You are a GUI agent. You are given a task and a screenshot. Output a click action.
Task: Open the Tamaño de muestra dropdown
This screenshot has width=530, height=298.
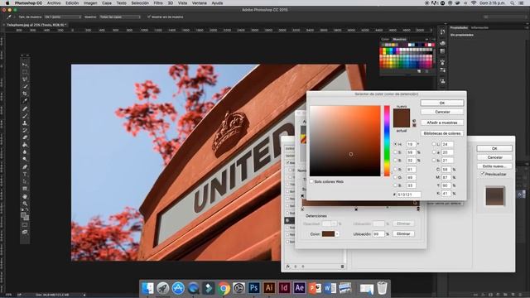[x=63, y=17]
